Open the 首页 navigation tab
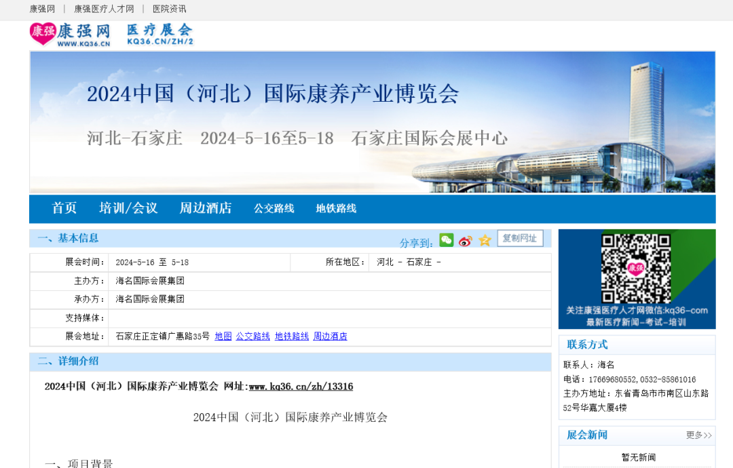 pos(64,208)
